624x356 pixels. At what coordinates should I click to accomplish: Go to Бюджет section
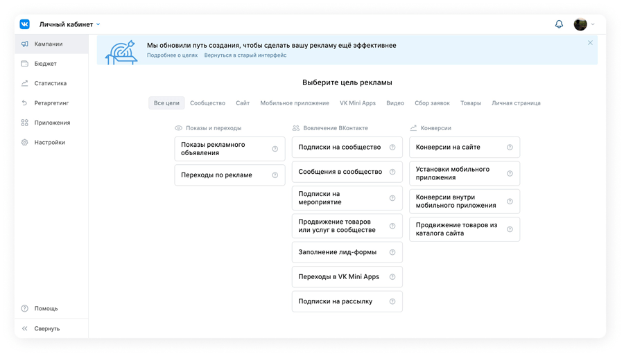pos(46,64)
